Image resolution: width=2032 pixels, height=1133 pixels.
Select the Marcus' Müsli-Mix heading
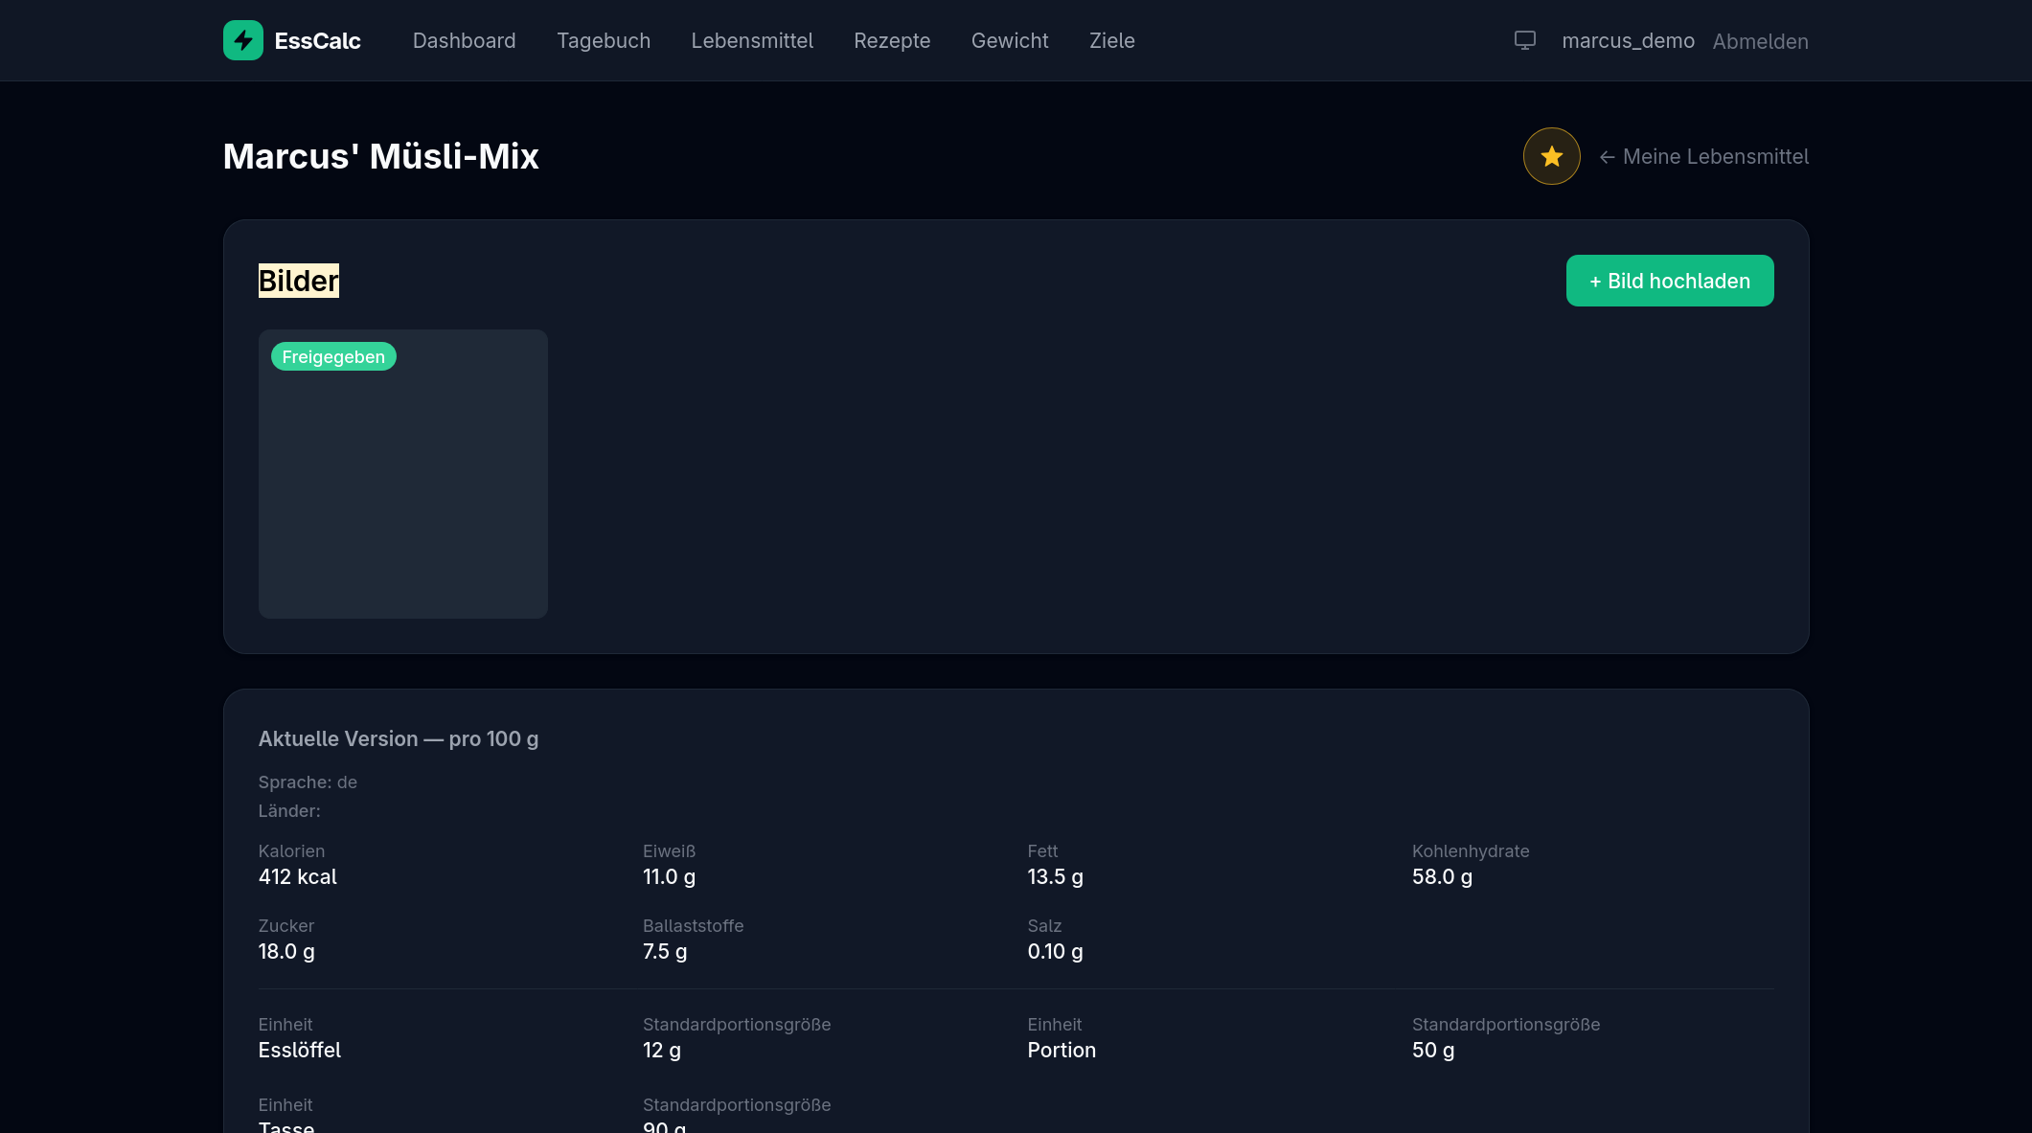[x=380, y=156]
